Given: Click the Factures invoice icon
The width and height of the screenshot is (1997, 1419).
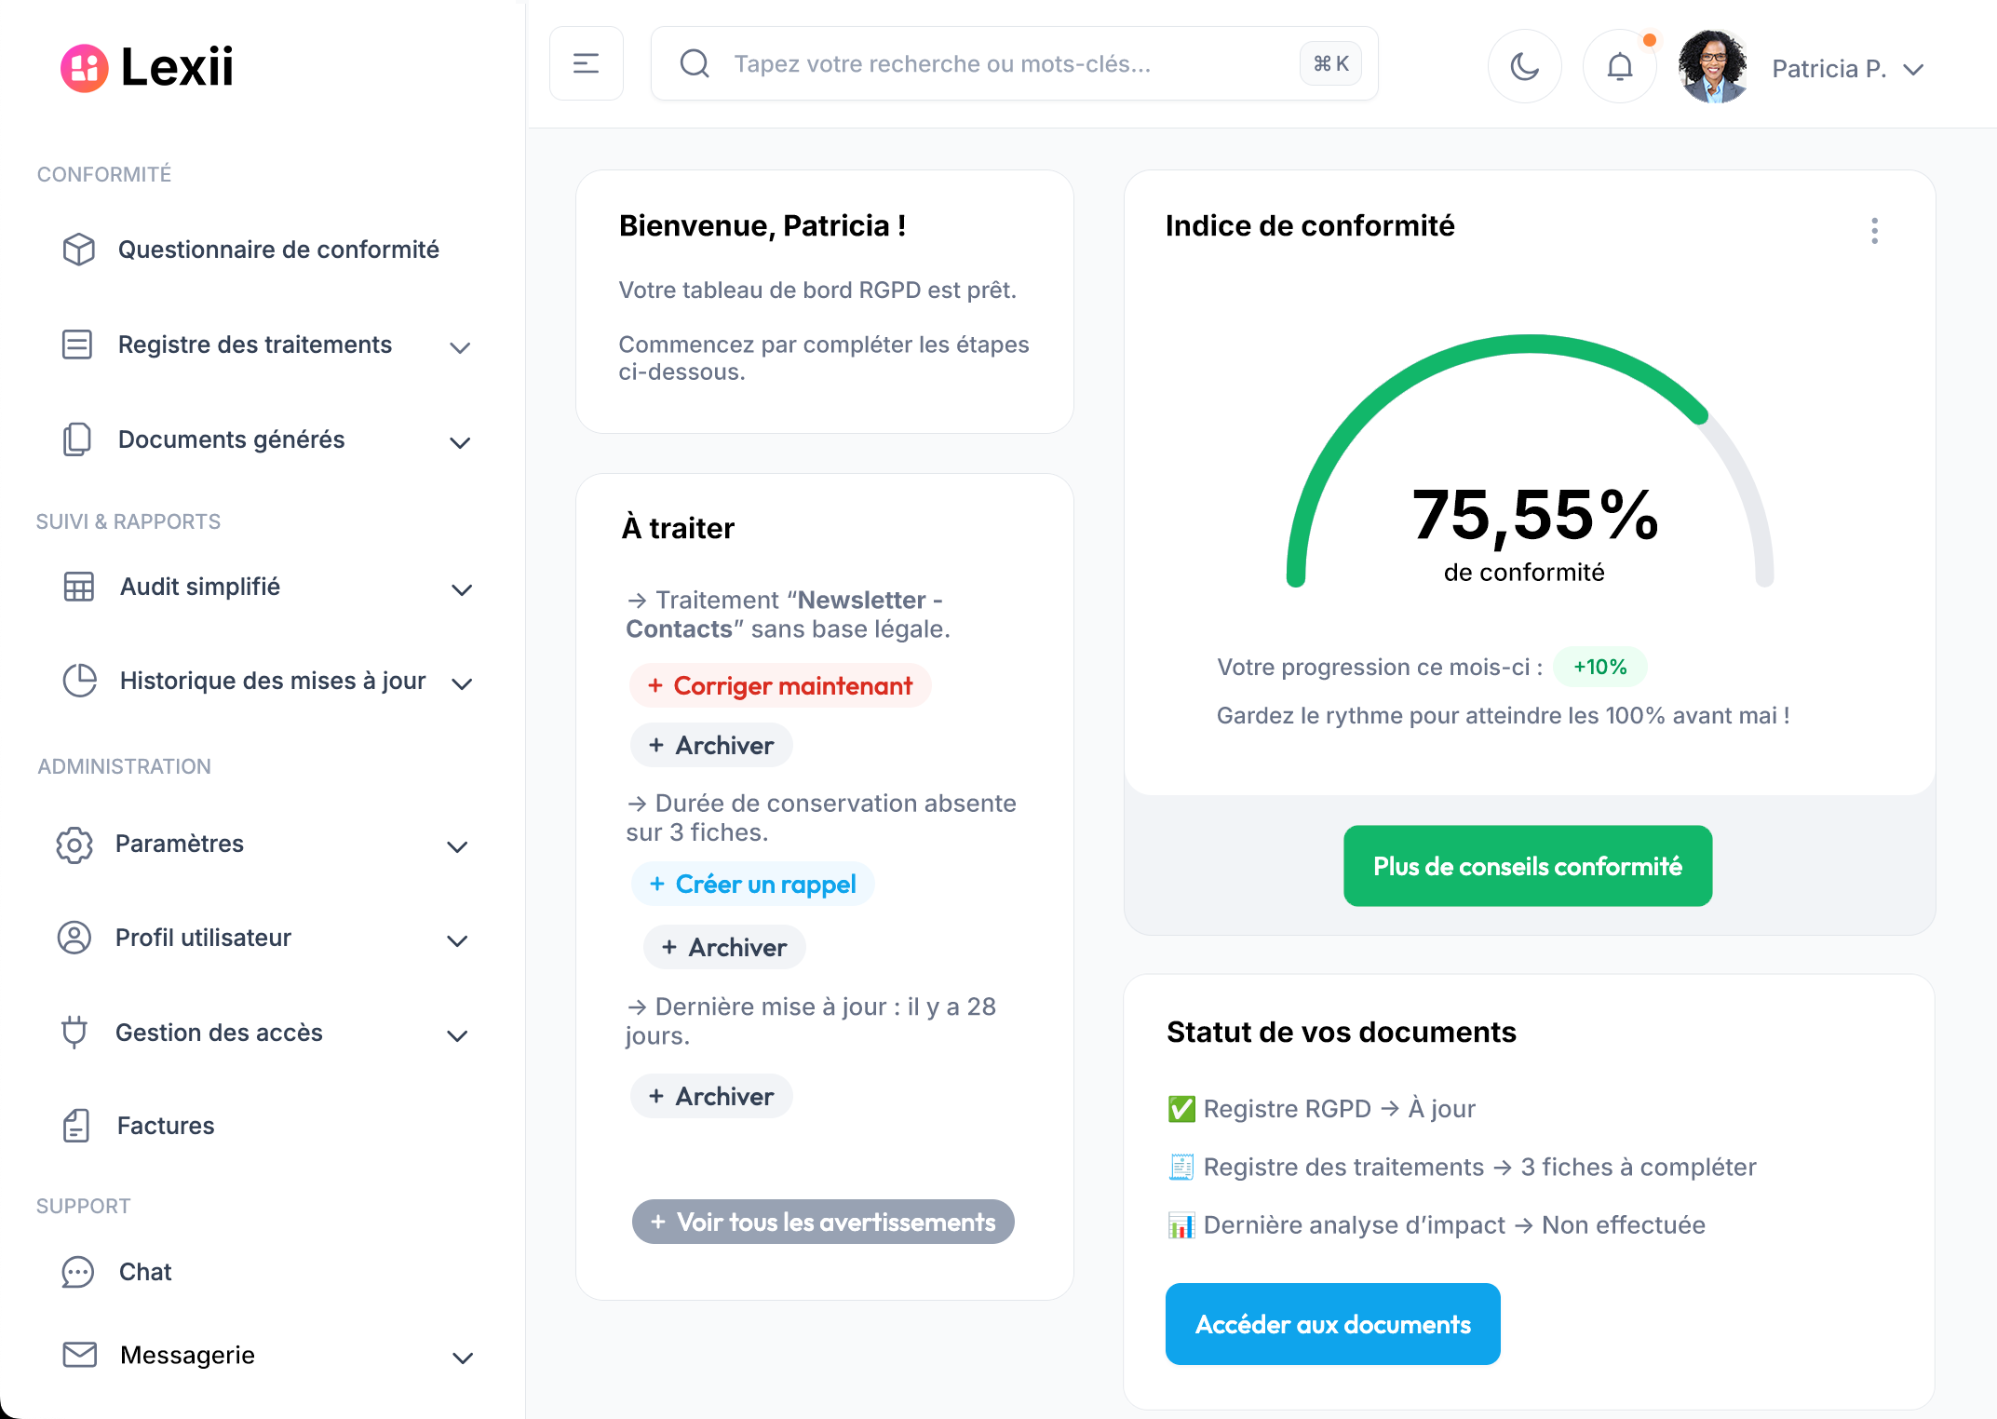Looking at the screenshot, I should (76, 1126).
